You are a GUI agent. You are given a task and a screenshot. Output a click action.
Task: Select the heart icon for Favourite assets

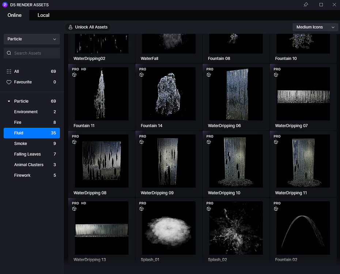9,82
